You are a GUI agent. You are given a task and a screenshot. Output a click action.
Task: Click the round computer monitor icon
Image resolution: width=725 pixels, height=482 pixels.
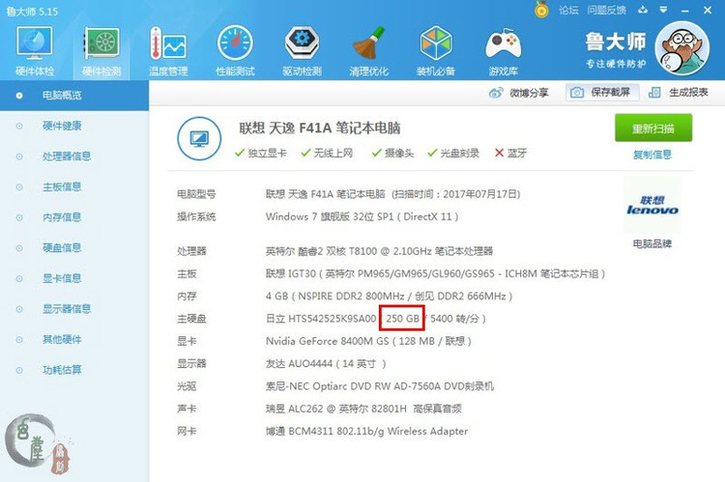point(199,138)
